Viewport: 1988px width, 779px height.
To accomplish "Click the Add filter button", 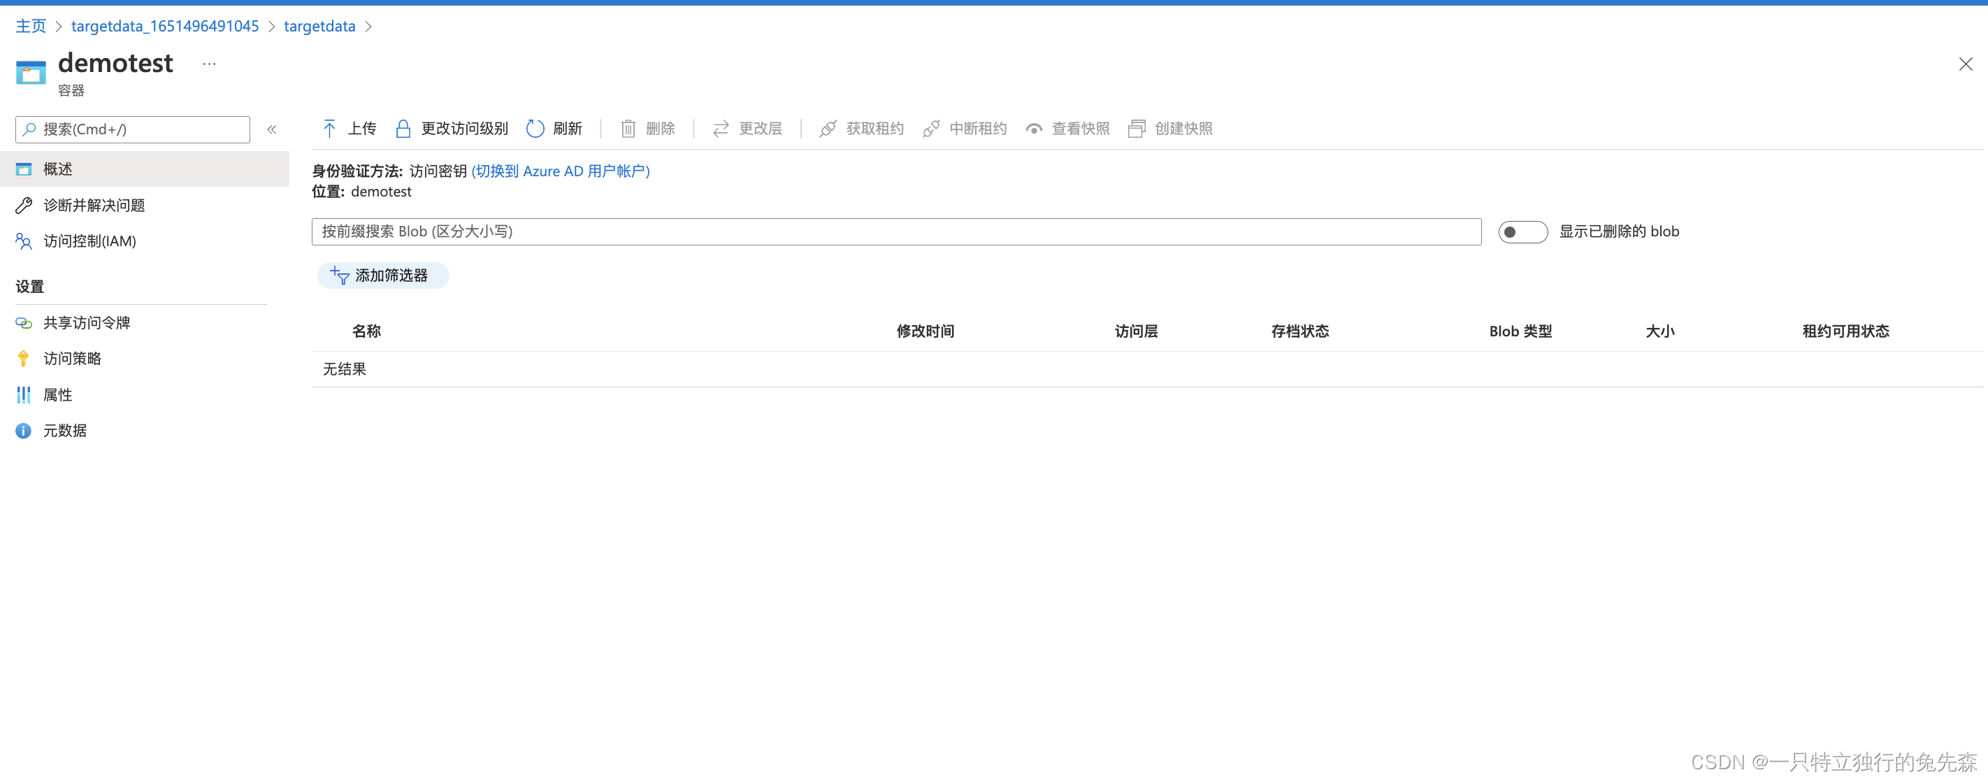I will click(x=383, y=275).
